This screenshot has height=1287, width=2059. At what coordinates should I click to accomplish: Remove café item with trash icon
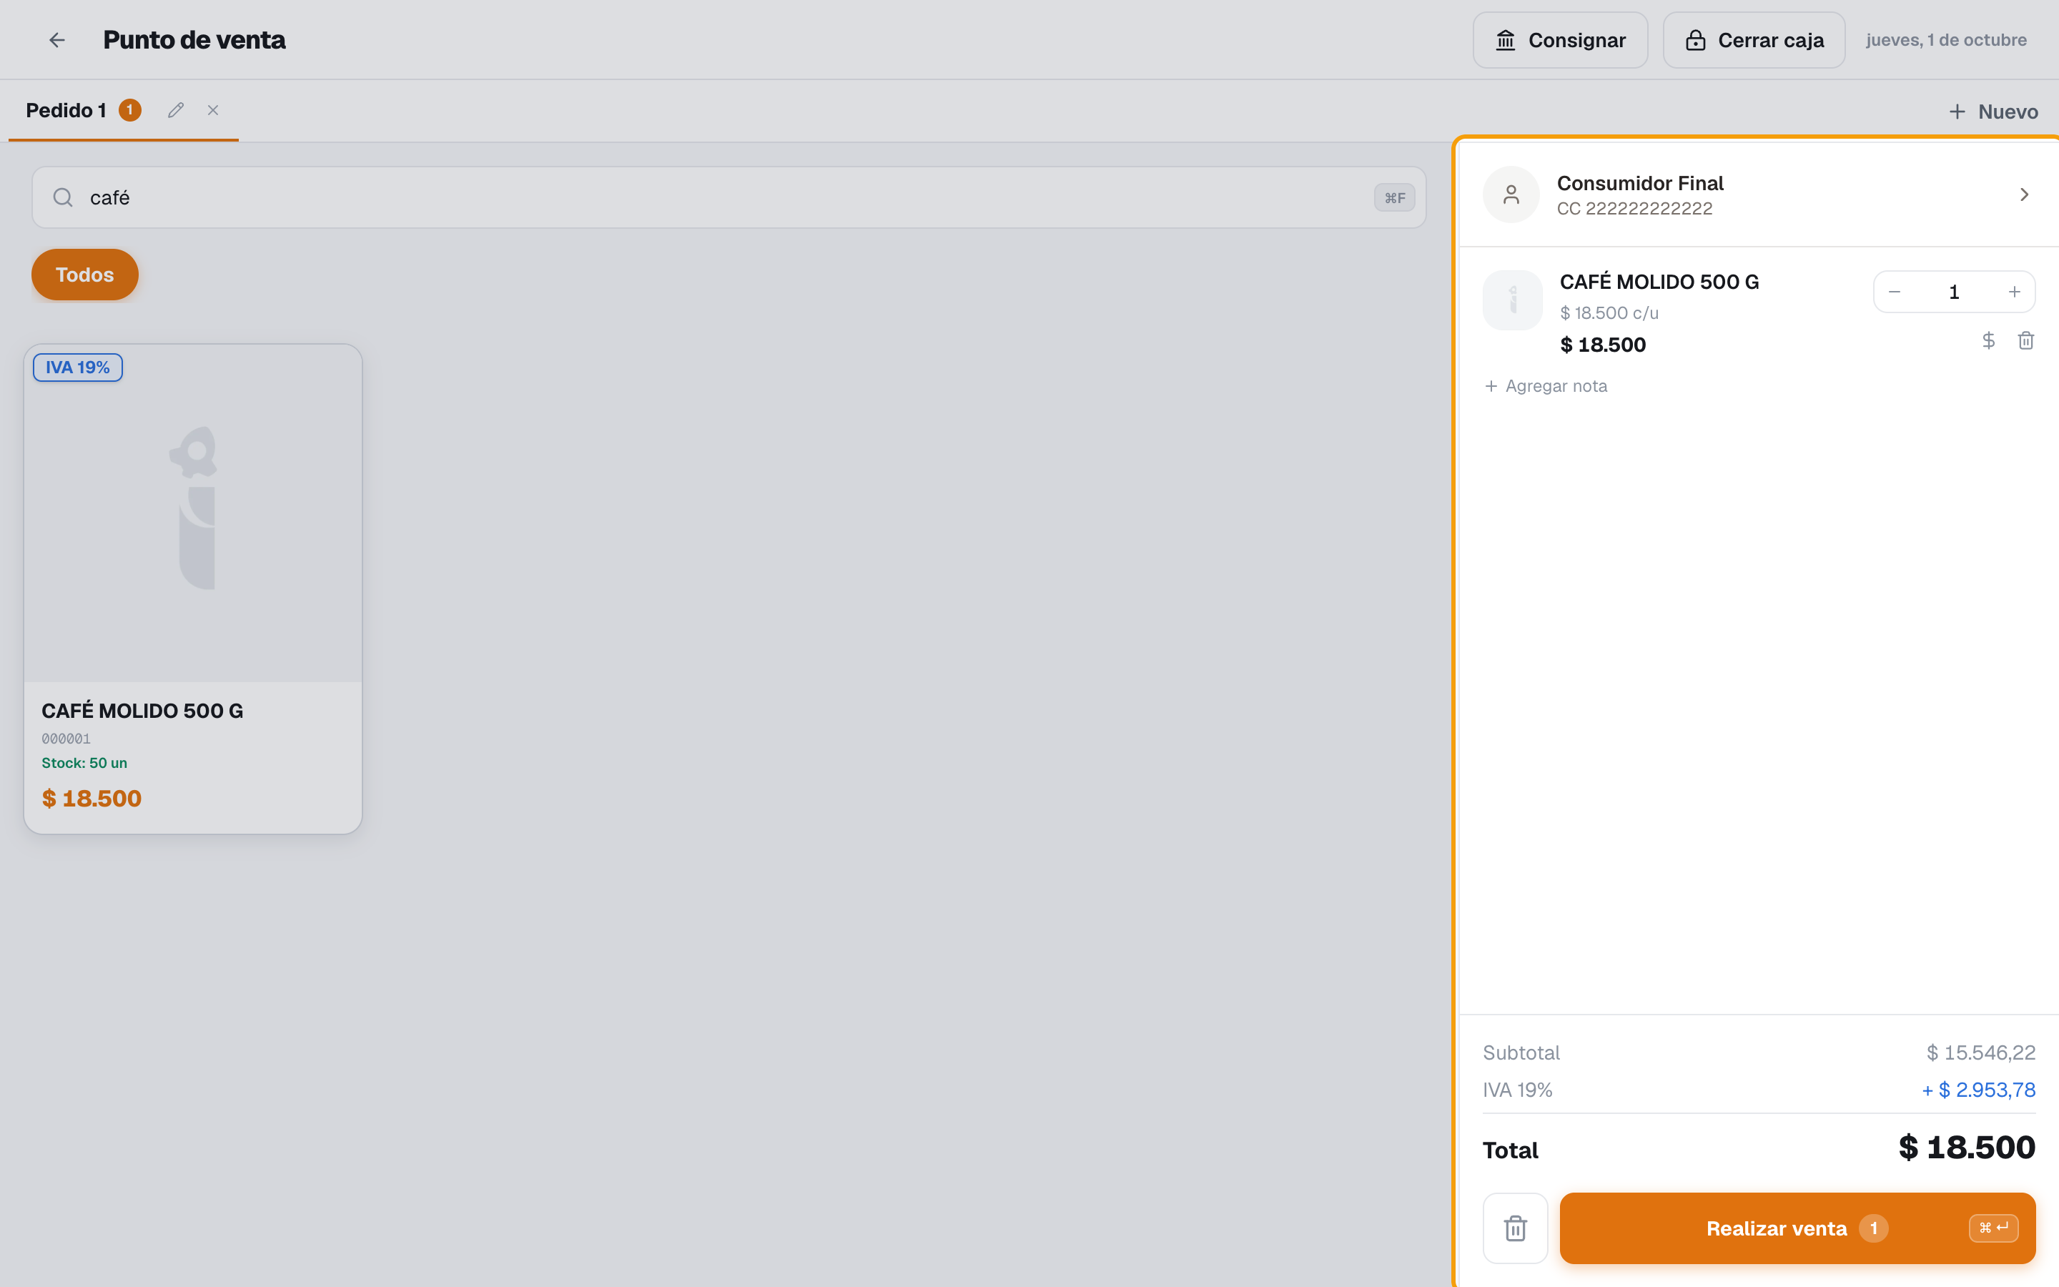tap(2026, 340)
